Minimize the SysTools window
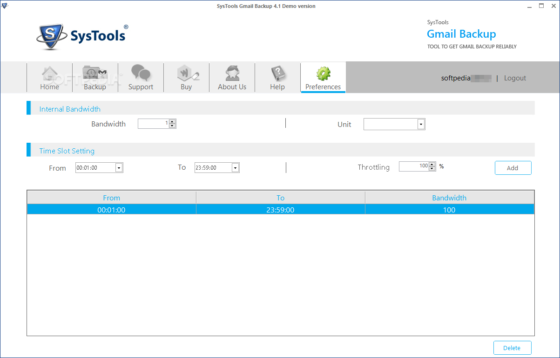The image size is (560, 358). point(530,6)
